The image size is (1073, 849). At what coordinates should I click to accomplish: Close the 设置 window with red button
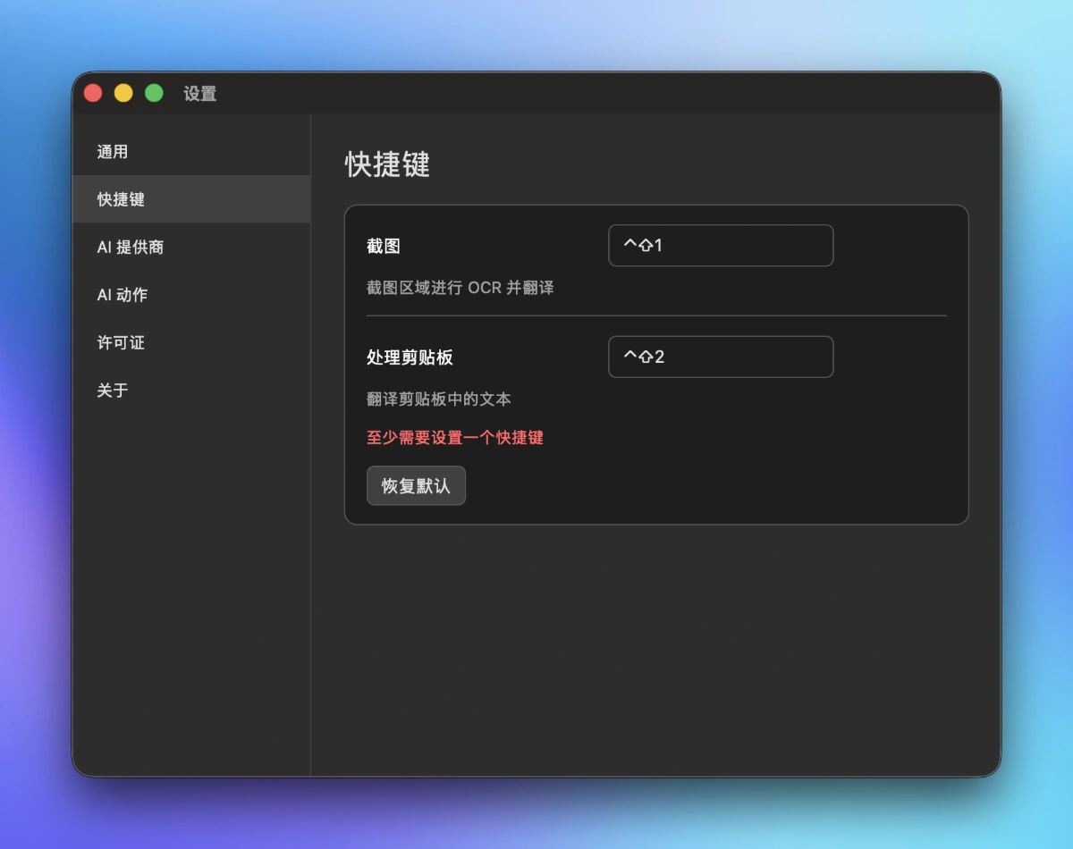pyautogui.click(x=93, y=93)
